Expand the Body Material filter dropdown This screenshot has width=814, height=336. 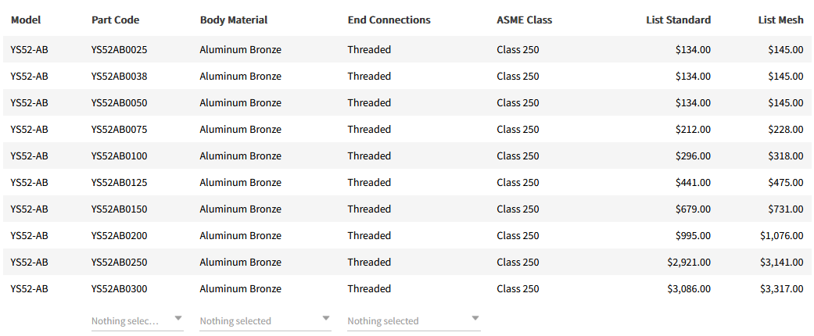pyautogui.click(x=265, y=320)
